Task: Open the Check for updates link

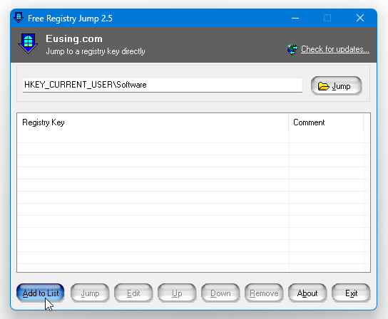Action: (x=335, y=49)
